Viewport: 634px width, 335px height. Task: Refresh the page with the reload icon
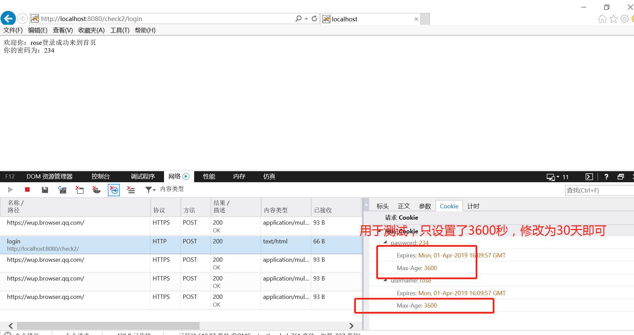coord(314,19)
